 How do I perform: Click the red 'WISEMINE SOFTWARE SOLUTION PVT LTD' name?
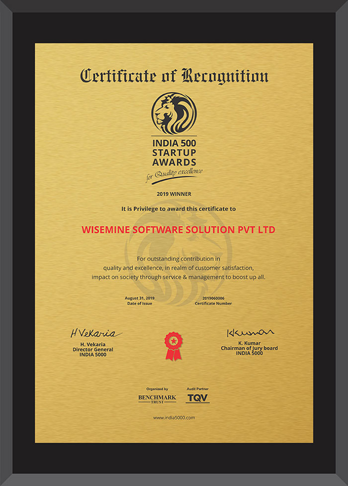[x=178, y=230]
